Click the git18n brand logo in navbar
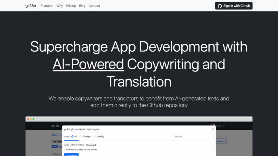 (31, 6)
